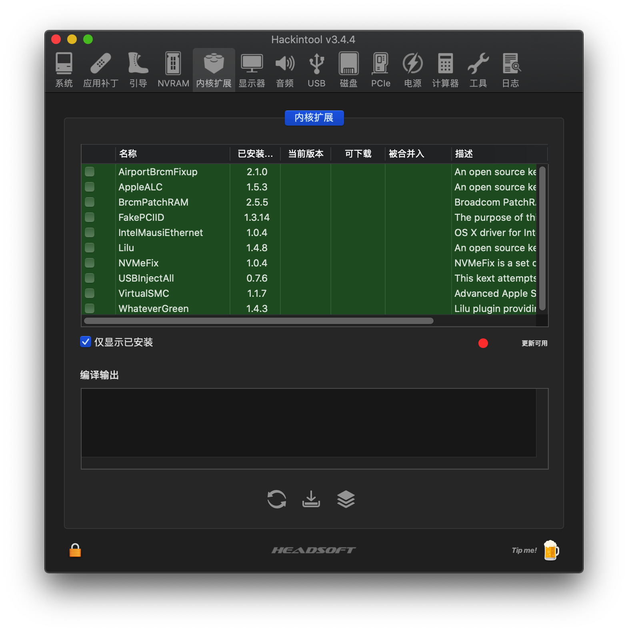628x632 pixels.
Task: Click the beer mug Tip me icon
Action: pyautogui.click(x=551, y=550)
